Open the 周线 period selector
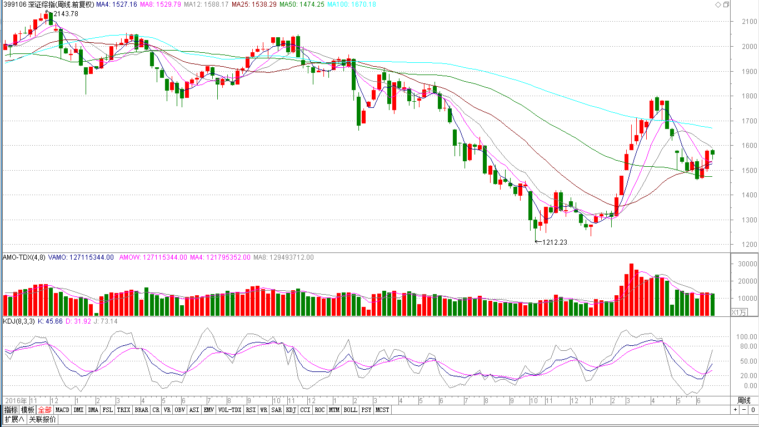 [x=743, y=400]
